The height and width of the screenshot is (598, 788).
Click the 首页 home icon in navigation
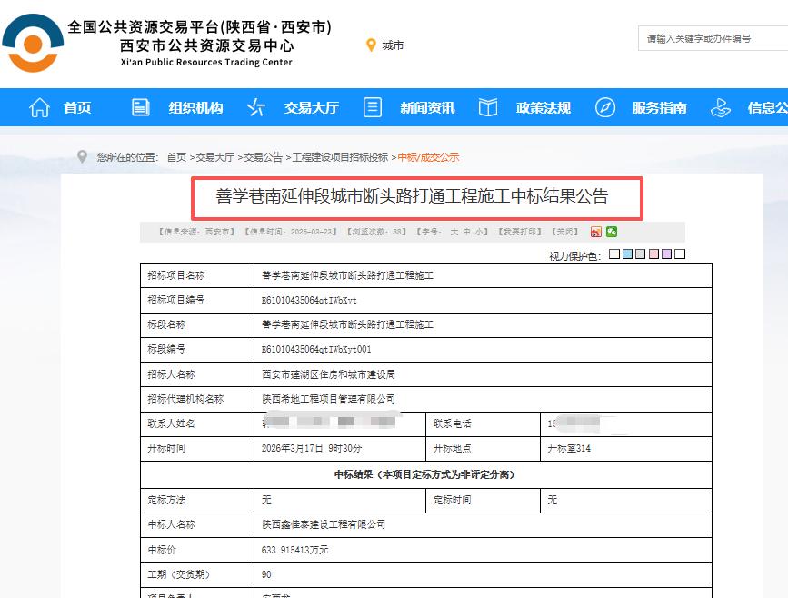click(x=38, y=107)
